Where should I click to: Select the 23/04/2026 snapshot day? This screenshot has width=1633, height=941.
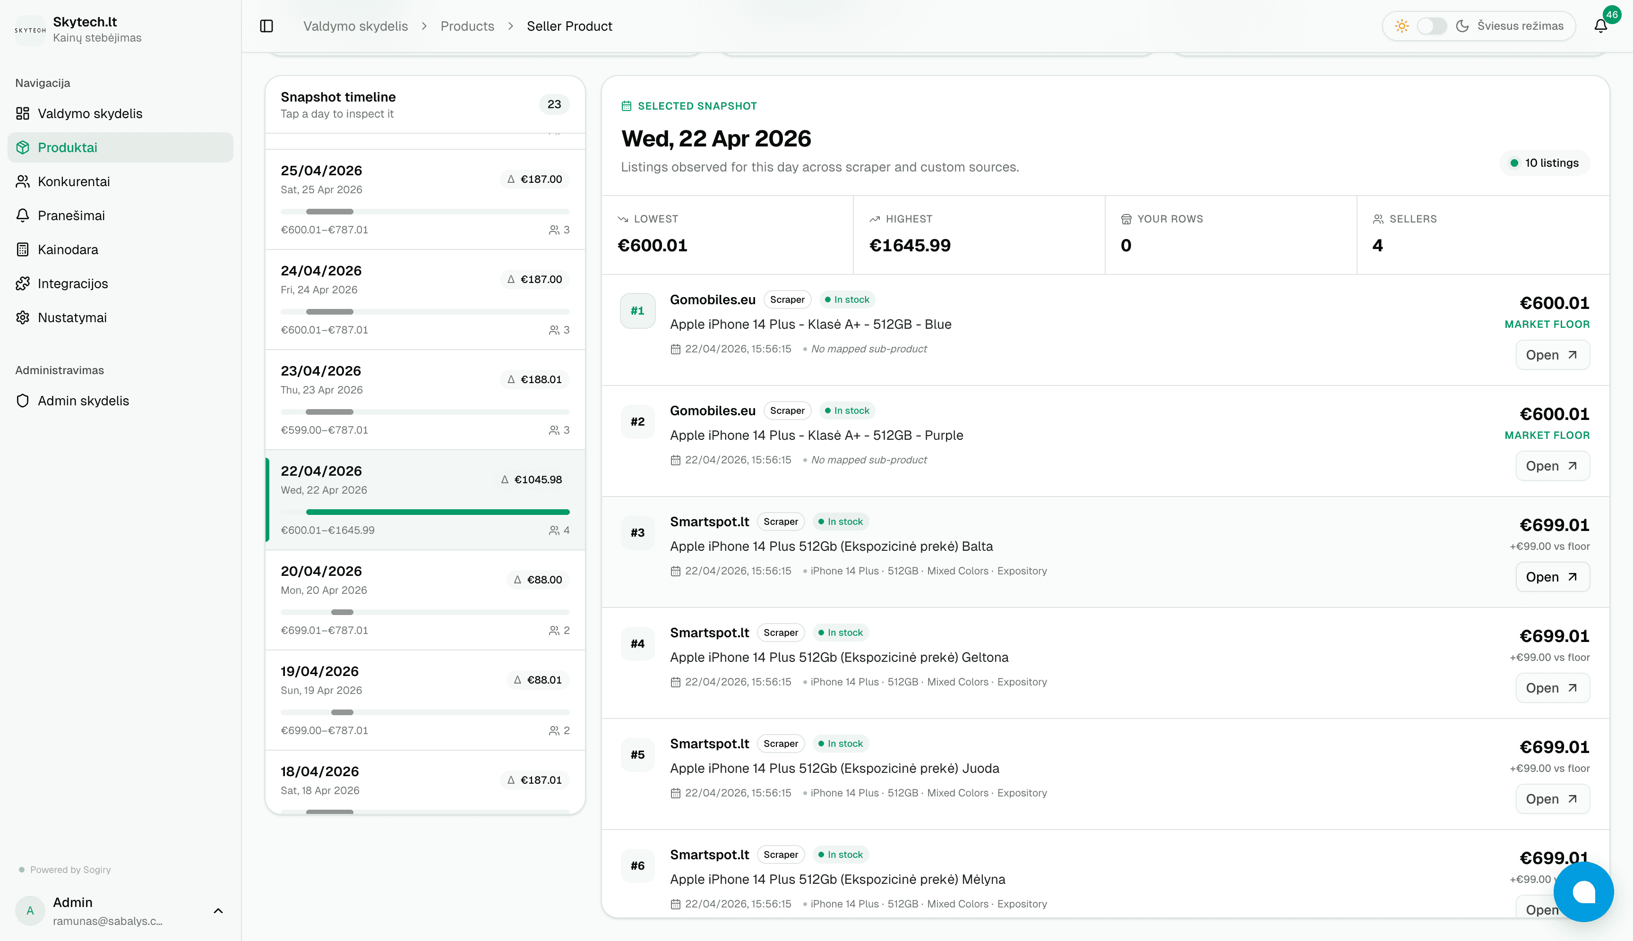[x=425, y=400]
